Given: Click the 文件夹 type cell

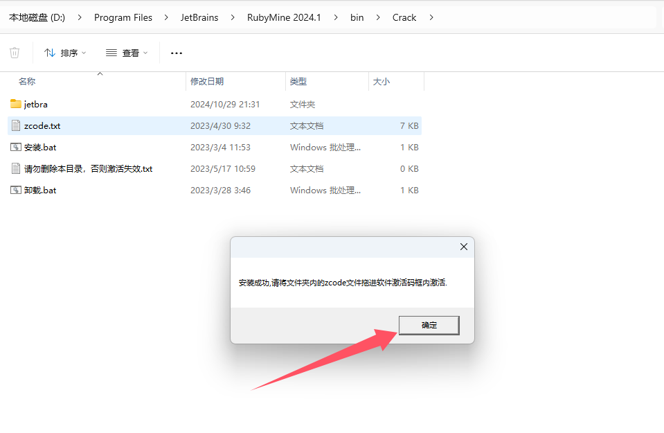Looking at the screenshot, I should point(303,104).
